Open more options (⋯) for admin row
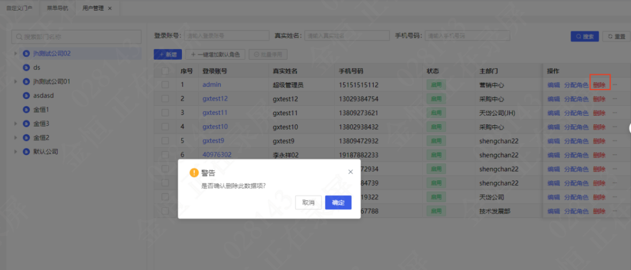The width and height of the screenshot is (631, 270). 614,85
